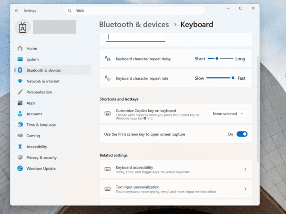Screen dimensions: 286x214
Task: Click the keyboard test text field
Action: 135,37
